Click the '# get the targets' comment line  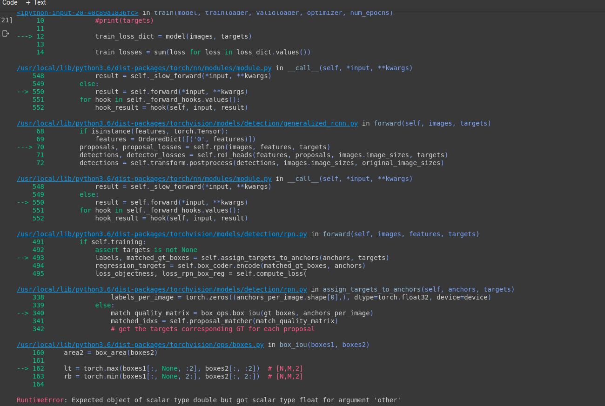pos(212,329)
